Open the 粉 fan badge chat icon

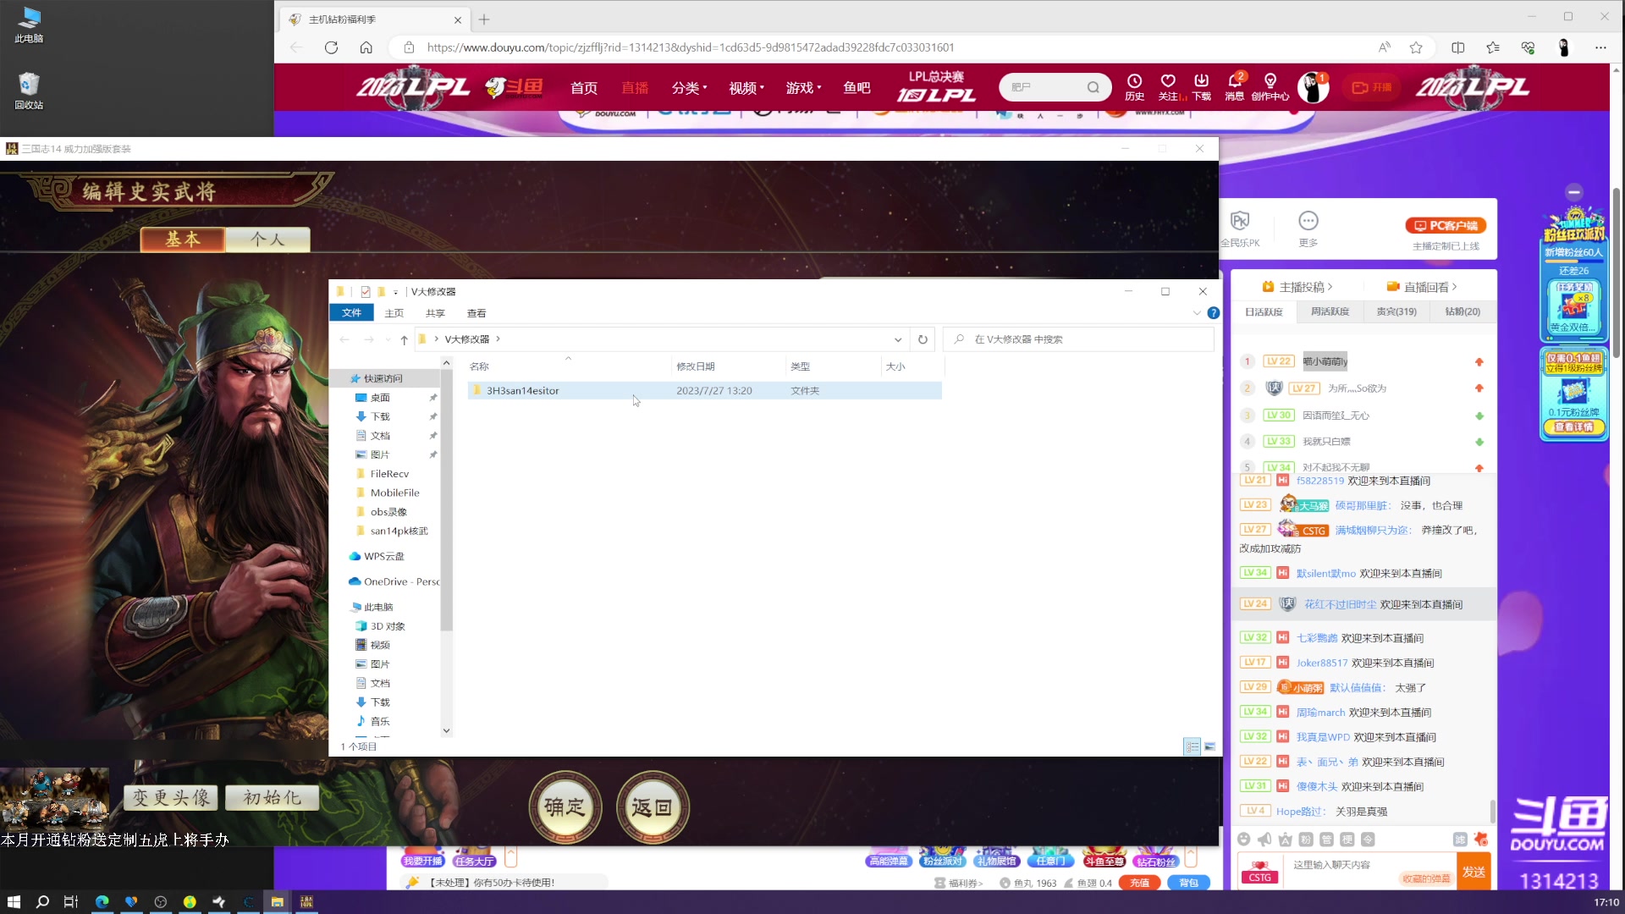click(x=1306, y=840)
